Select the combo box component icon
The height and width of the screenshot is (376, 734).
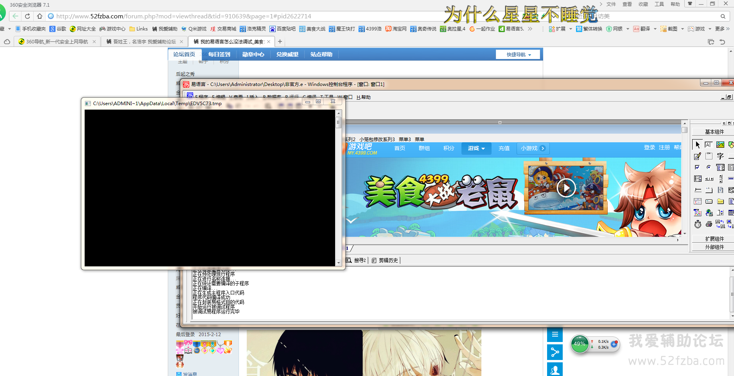click(x=720, y=167)
